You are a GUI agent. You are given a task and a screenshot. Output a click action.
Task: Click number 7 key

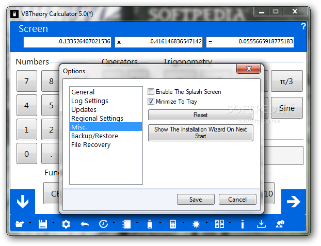point(27,81)
